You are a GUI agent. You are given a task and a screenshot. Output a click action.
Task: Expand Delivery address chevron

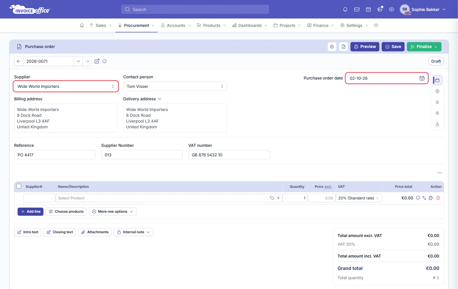tap(160, 99)
